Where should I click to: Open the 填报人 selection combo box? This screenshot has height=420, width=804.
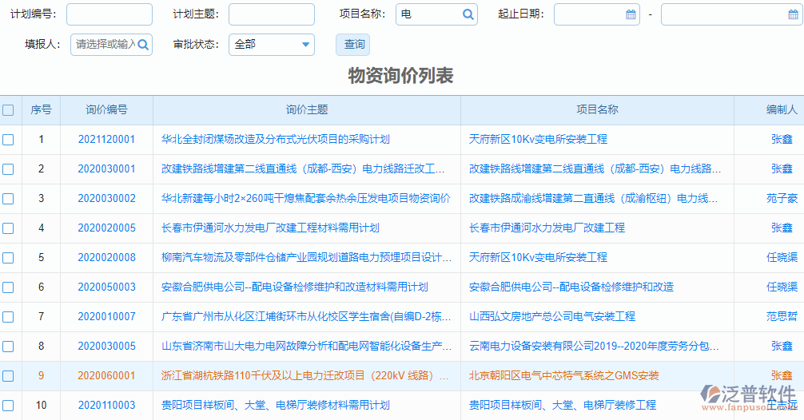pos(105,45)
